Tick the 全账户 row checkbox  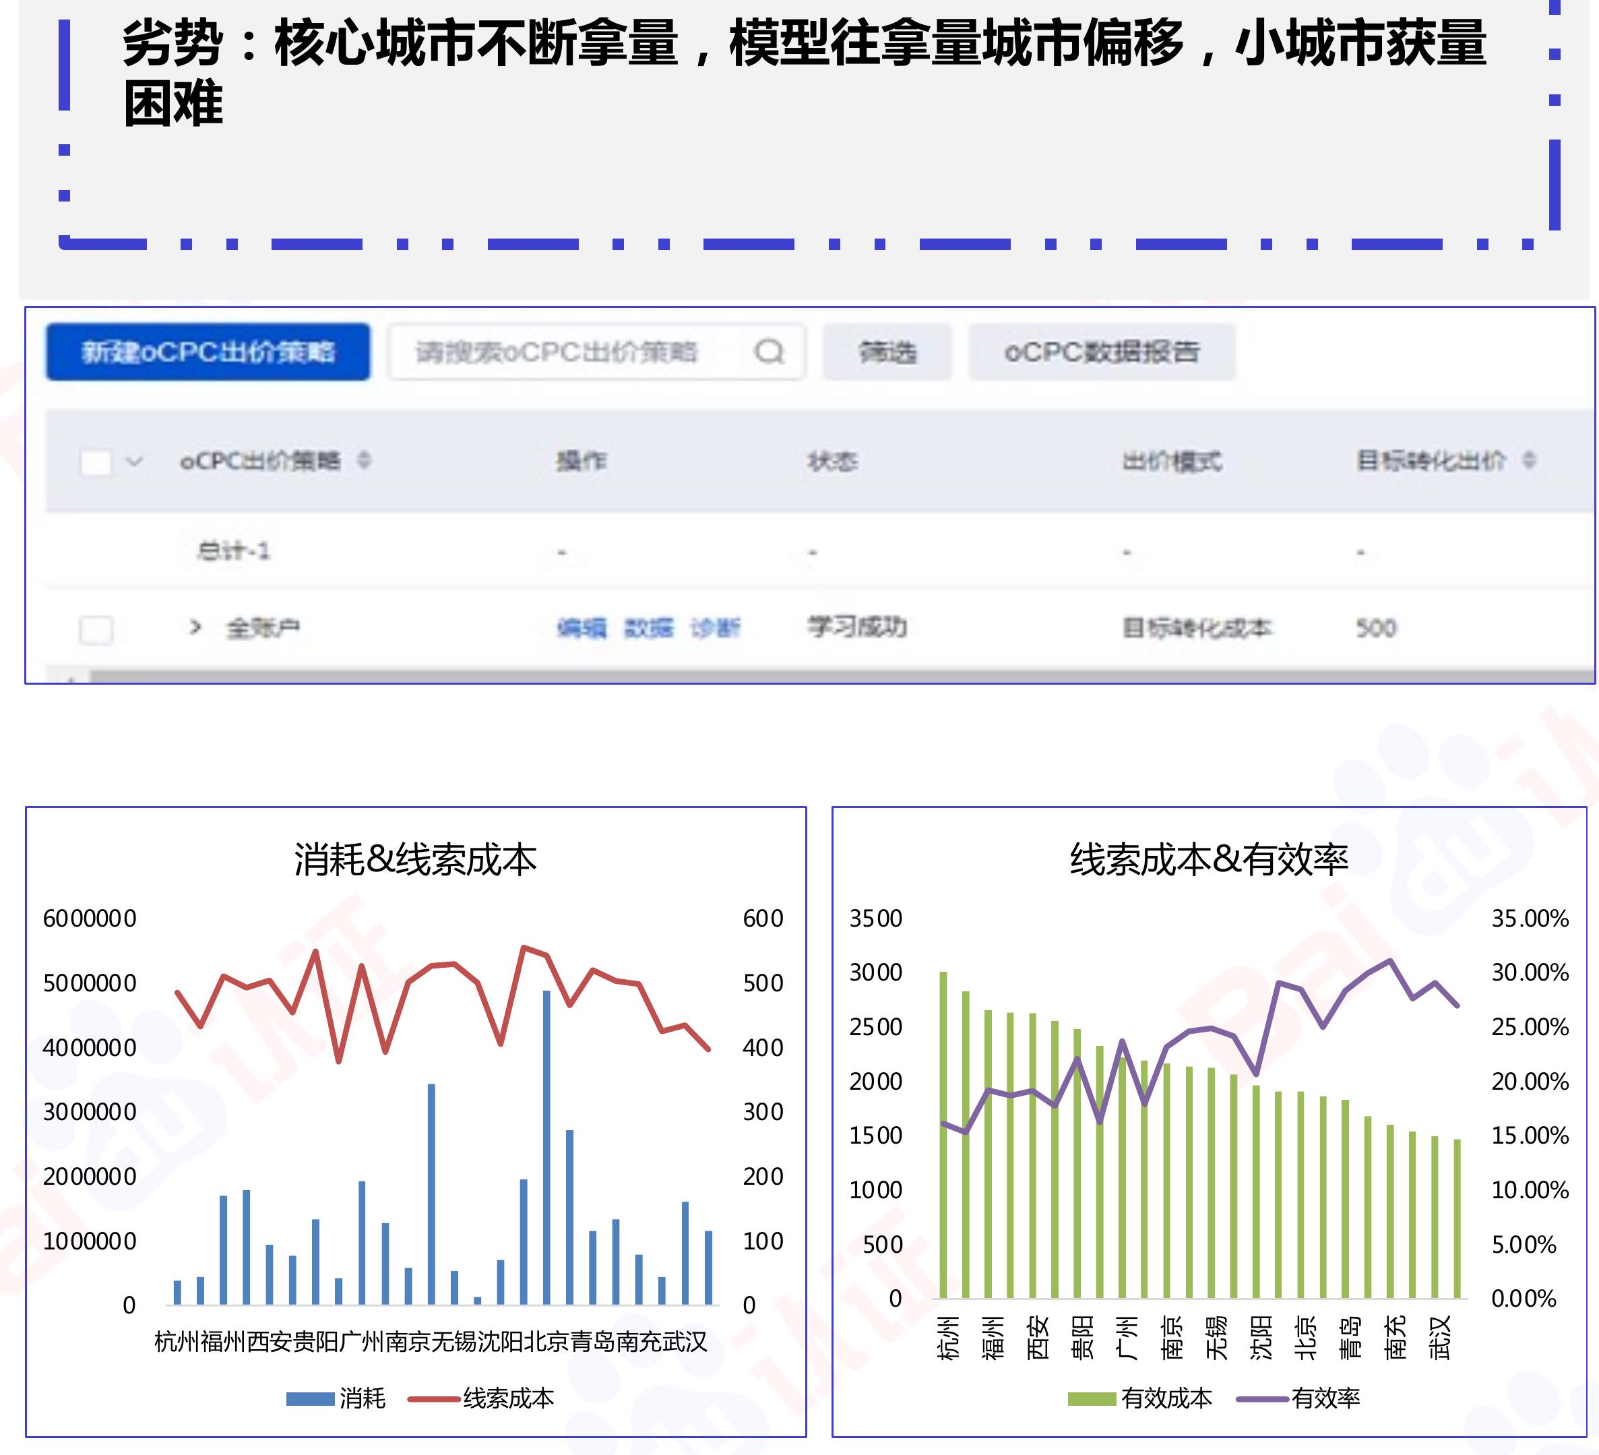[97, 630]
